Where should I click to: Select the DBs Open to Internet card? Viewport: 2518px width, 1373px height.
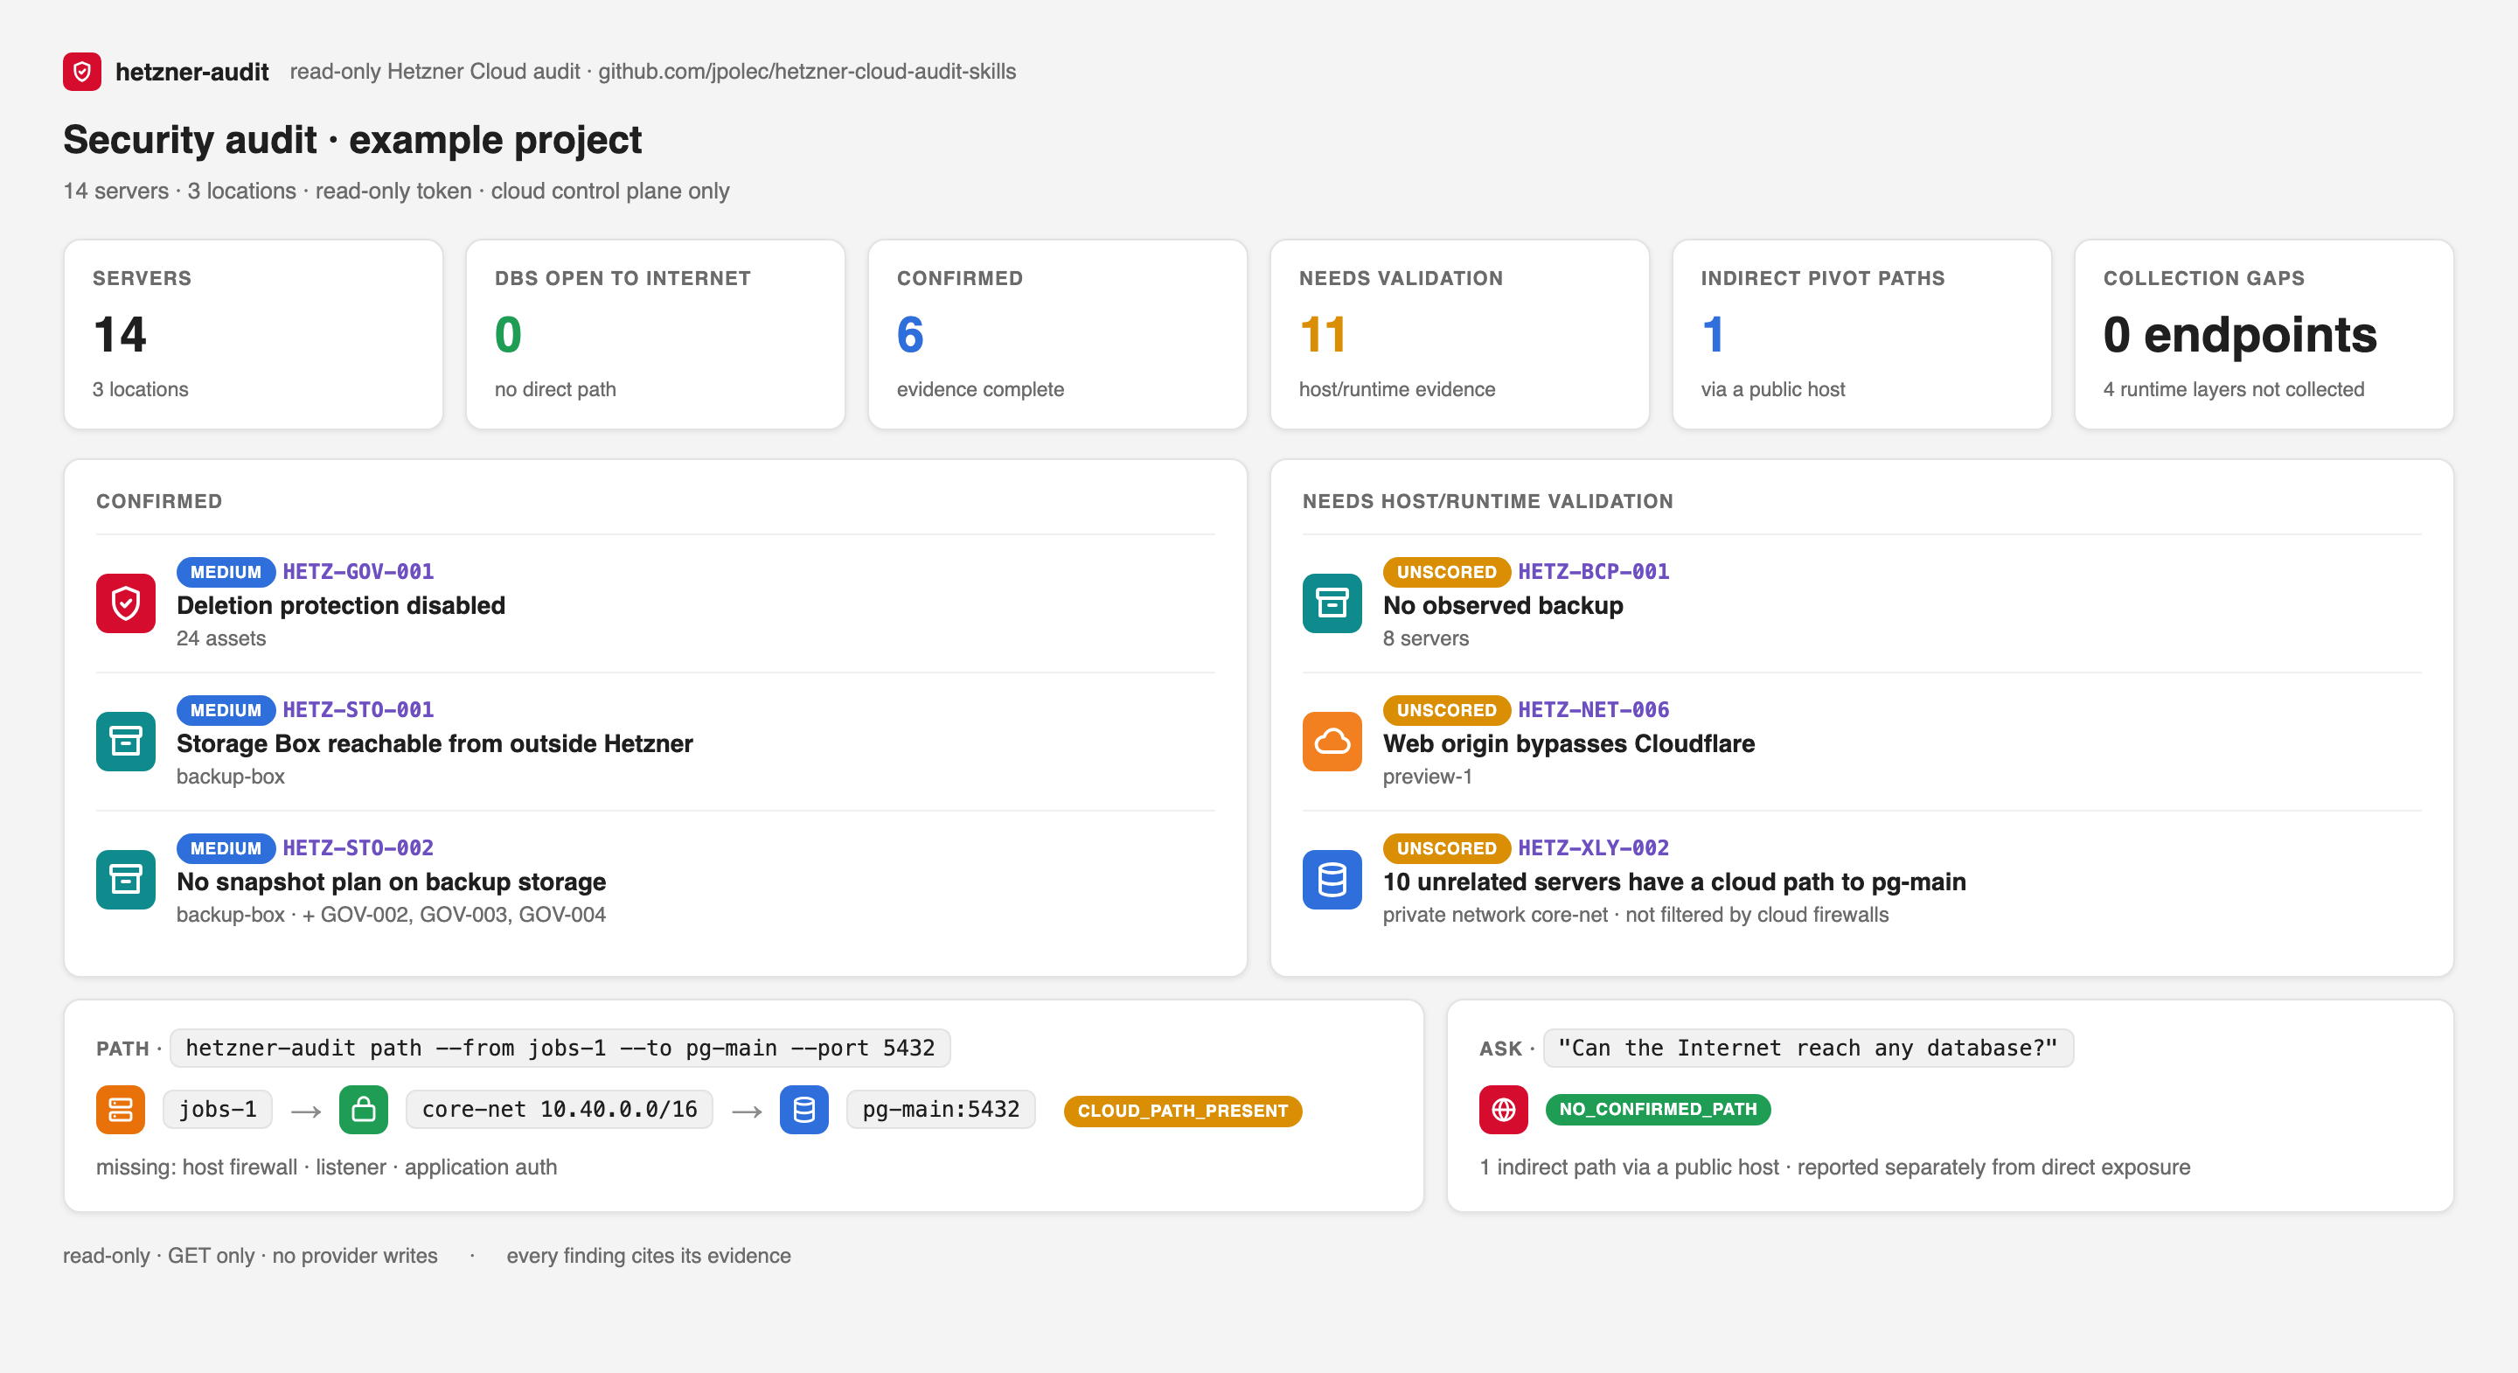coord(655,334)
